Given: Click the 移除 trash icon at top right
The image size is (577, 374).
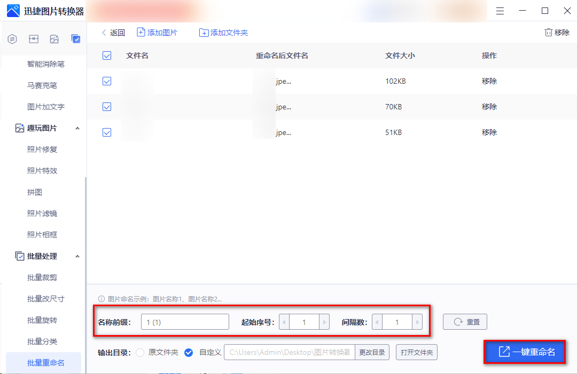Looking at the screenshot, I should pyautogui.click(x=548, y=33).
